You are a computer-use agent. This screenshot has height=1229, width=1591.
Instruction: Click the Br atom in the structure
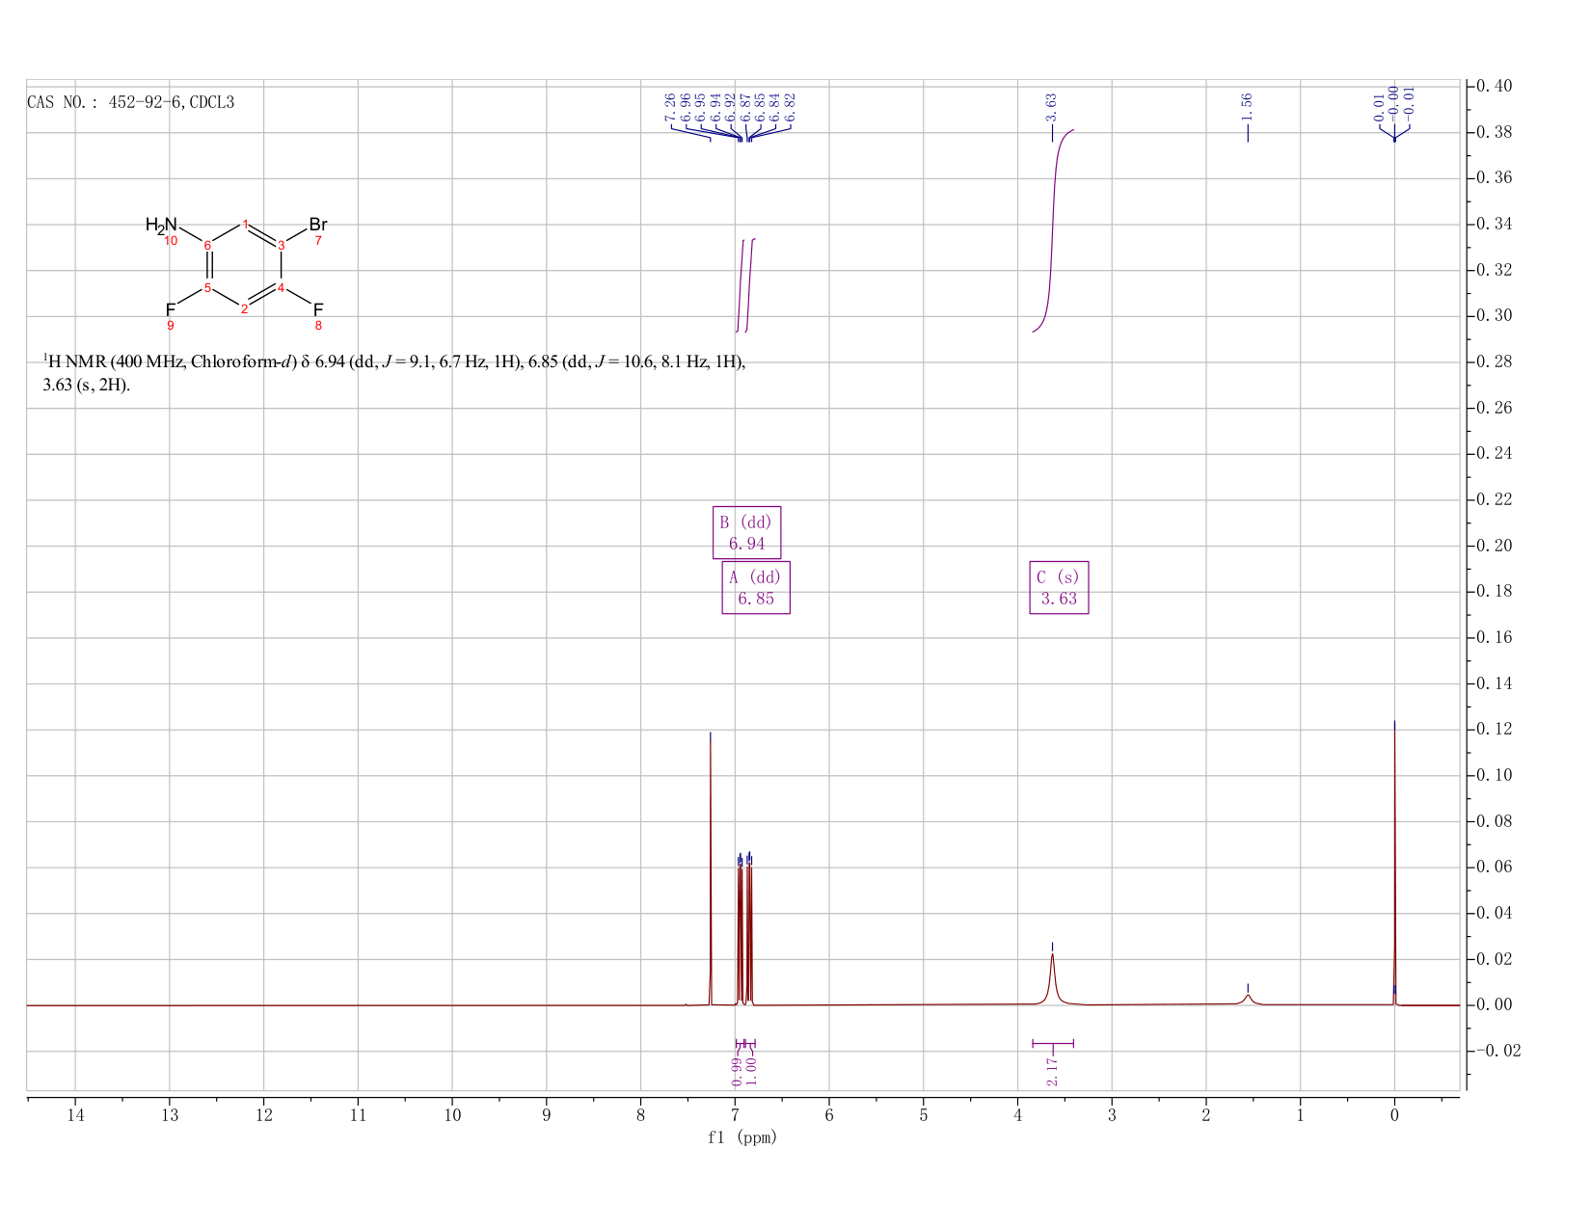(318, 225)
